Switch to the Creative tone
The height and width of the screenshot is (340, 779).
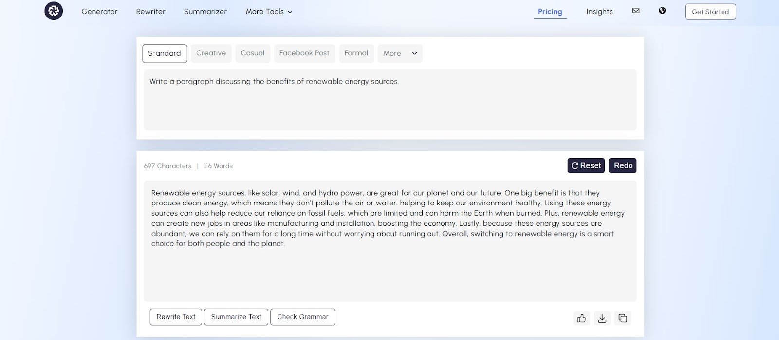[211, 53]
